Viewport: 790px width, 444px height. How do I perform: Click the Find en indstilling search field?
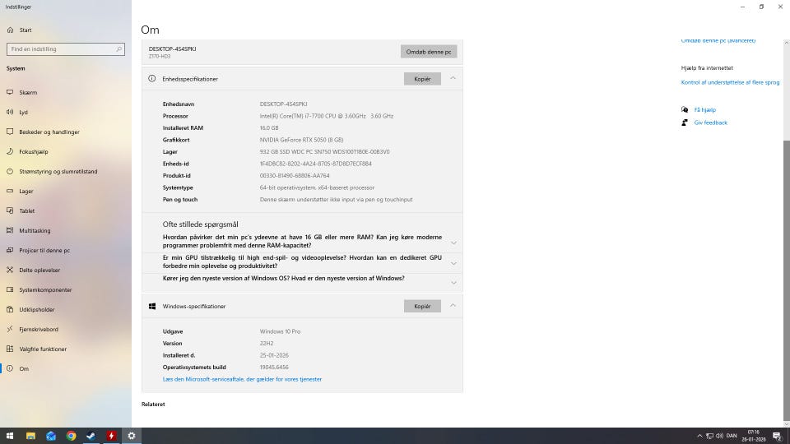click(66, 49)
